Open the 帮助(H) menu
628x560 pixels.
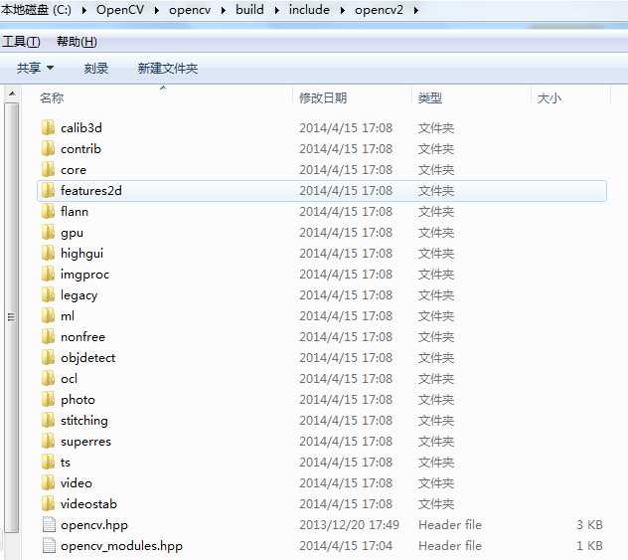coord(77,42)
